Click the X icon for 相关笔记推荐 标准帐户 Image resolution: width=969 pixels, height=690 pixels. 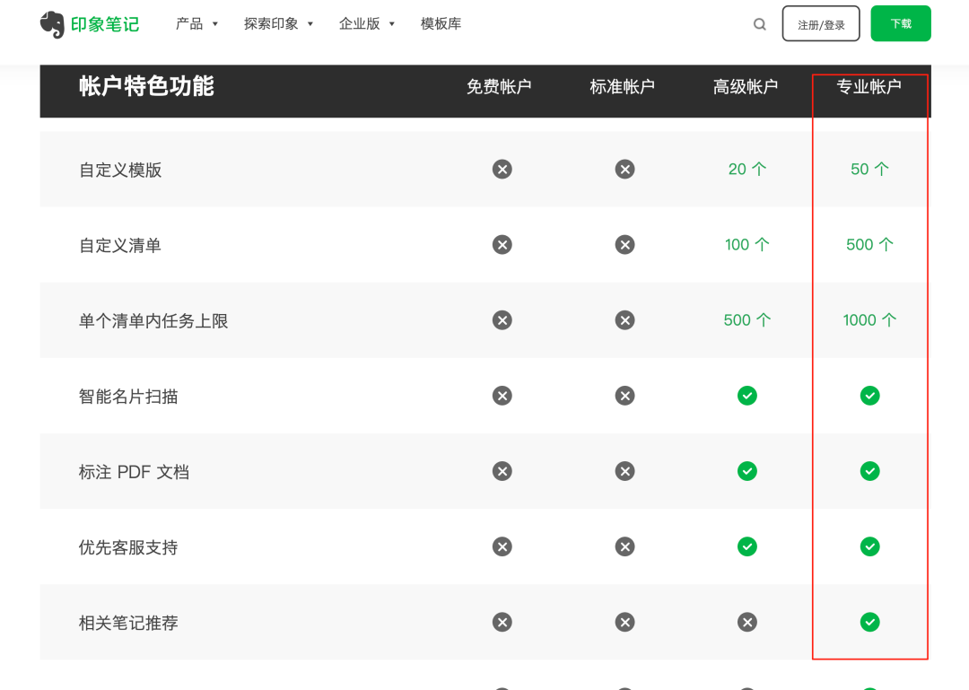tap(624, 622)
